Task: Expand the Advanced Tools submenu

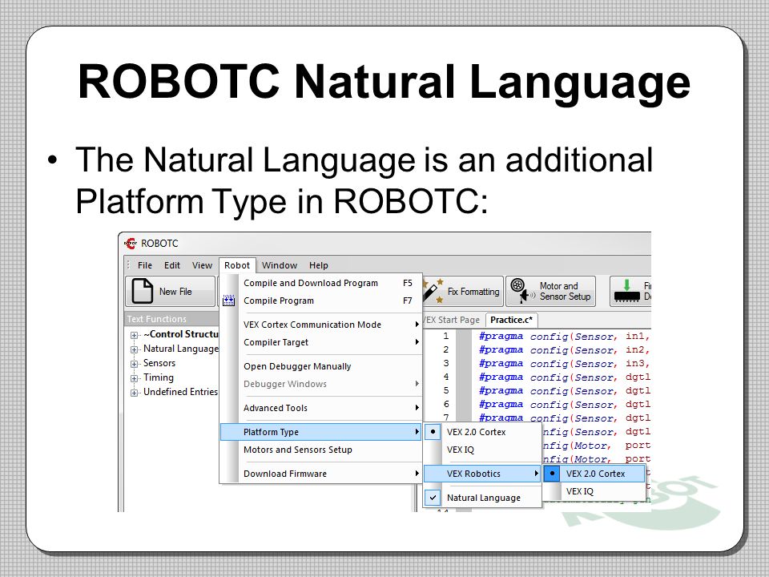Action: [320, 408]
